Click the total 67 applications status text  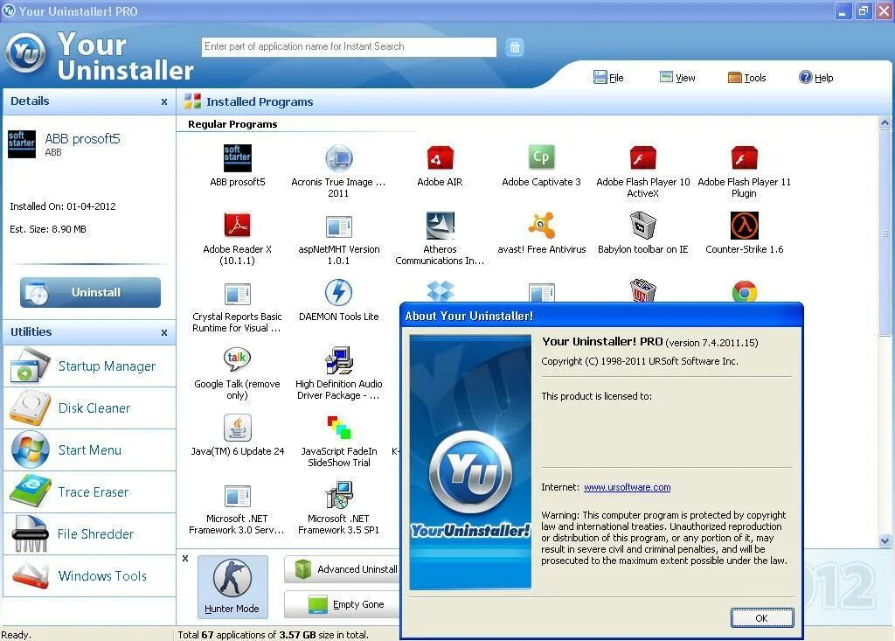coord(273,635)
